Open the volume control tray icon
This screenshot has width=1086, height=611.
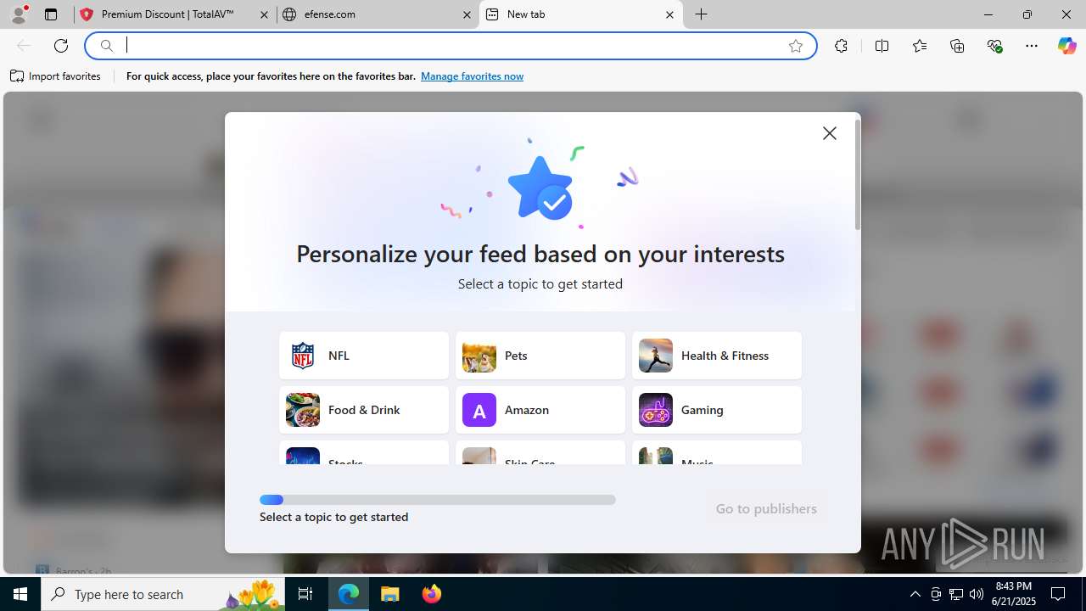(977, 594)
